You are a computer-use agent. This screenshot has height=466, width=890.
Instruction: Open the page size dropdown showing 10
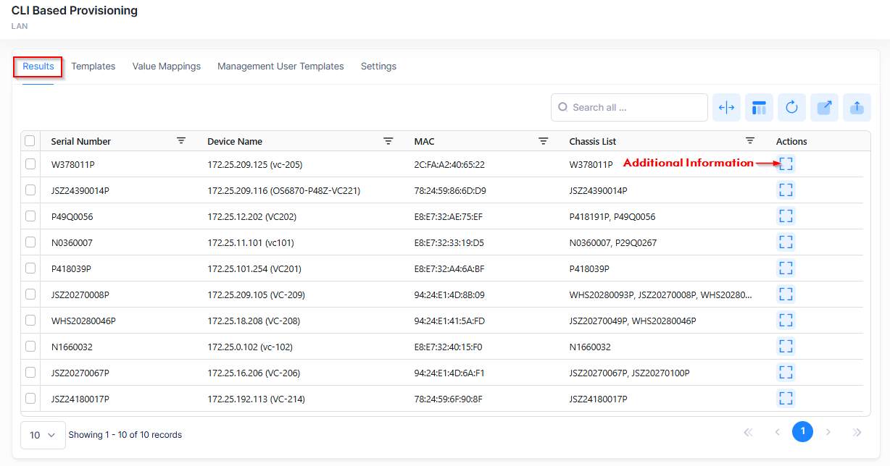43,435
